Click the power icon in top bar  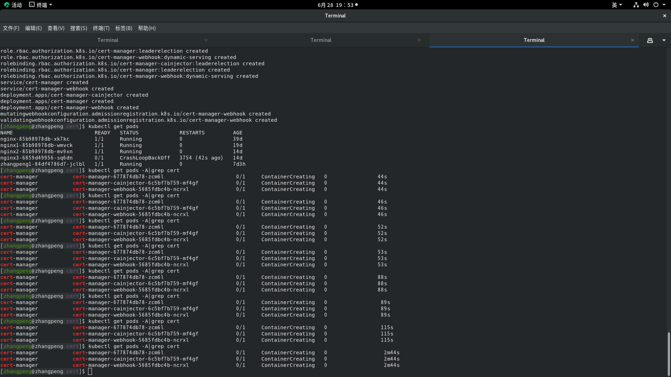tap(656, 5)
